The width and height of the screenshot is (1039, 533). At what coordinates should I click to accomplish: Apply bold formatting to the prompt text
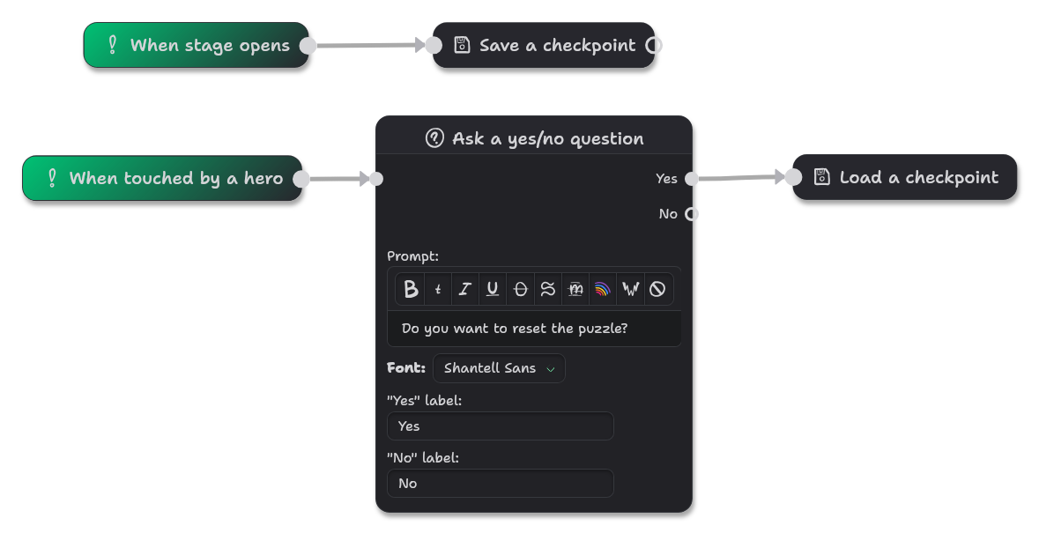coord(410,288)
